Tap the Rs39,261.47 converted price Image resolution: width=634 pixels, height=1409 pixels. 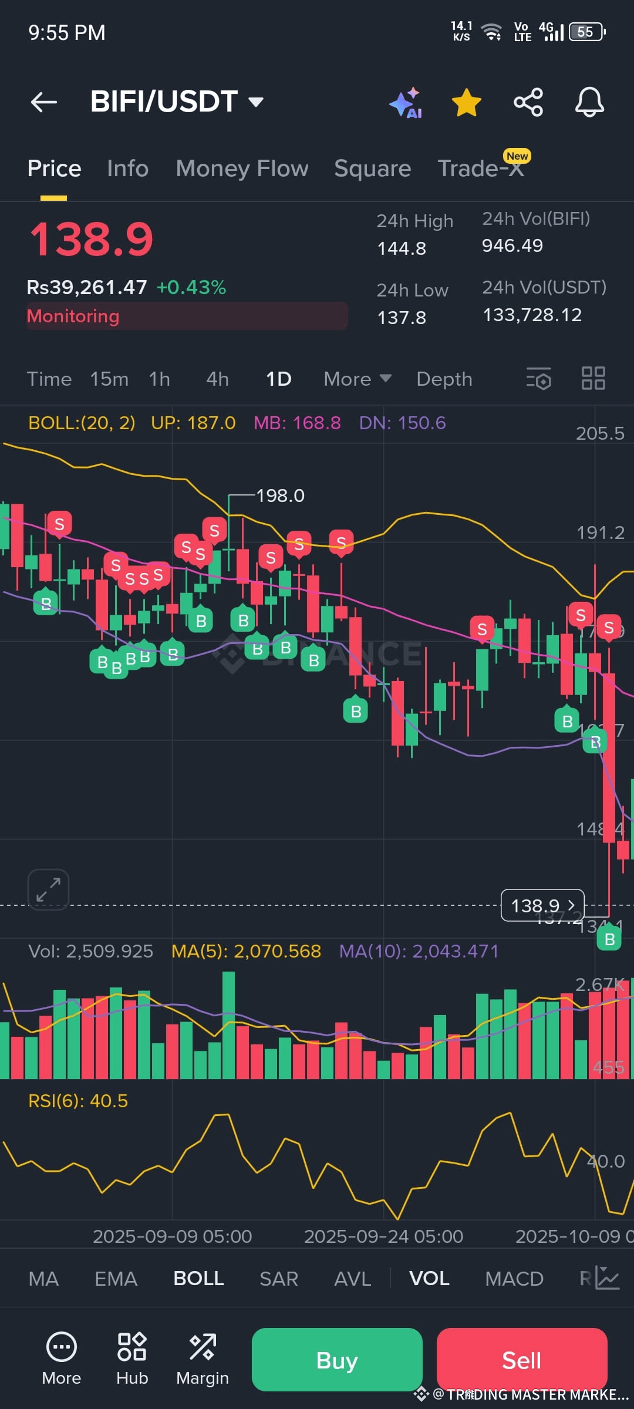[x=87, y=287]
